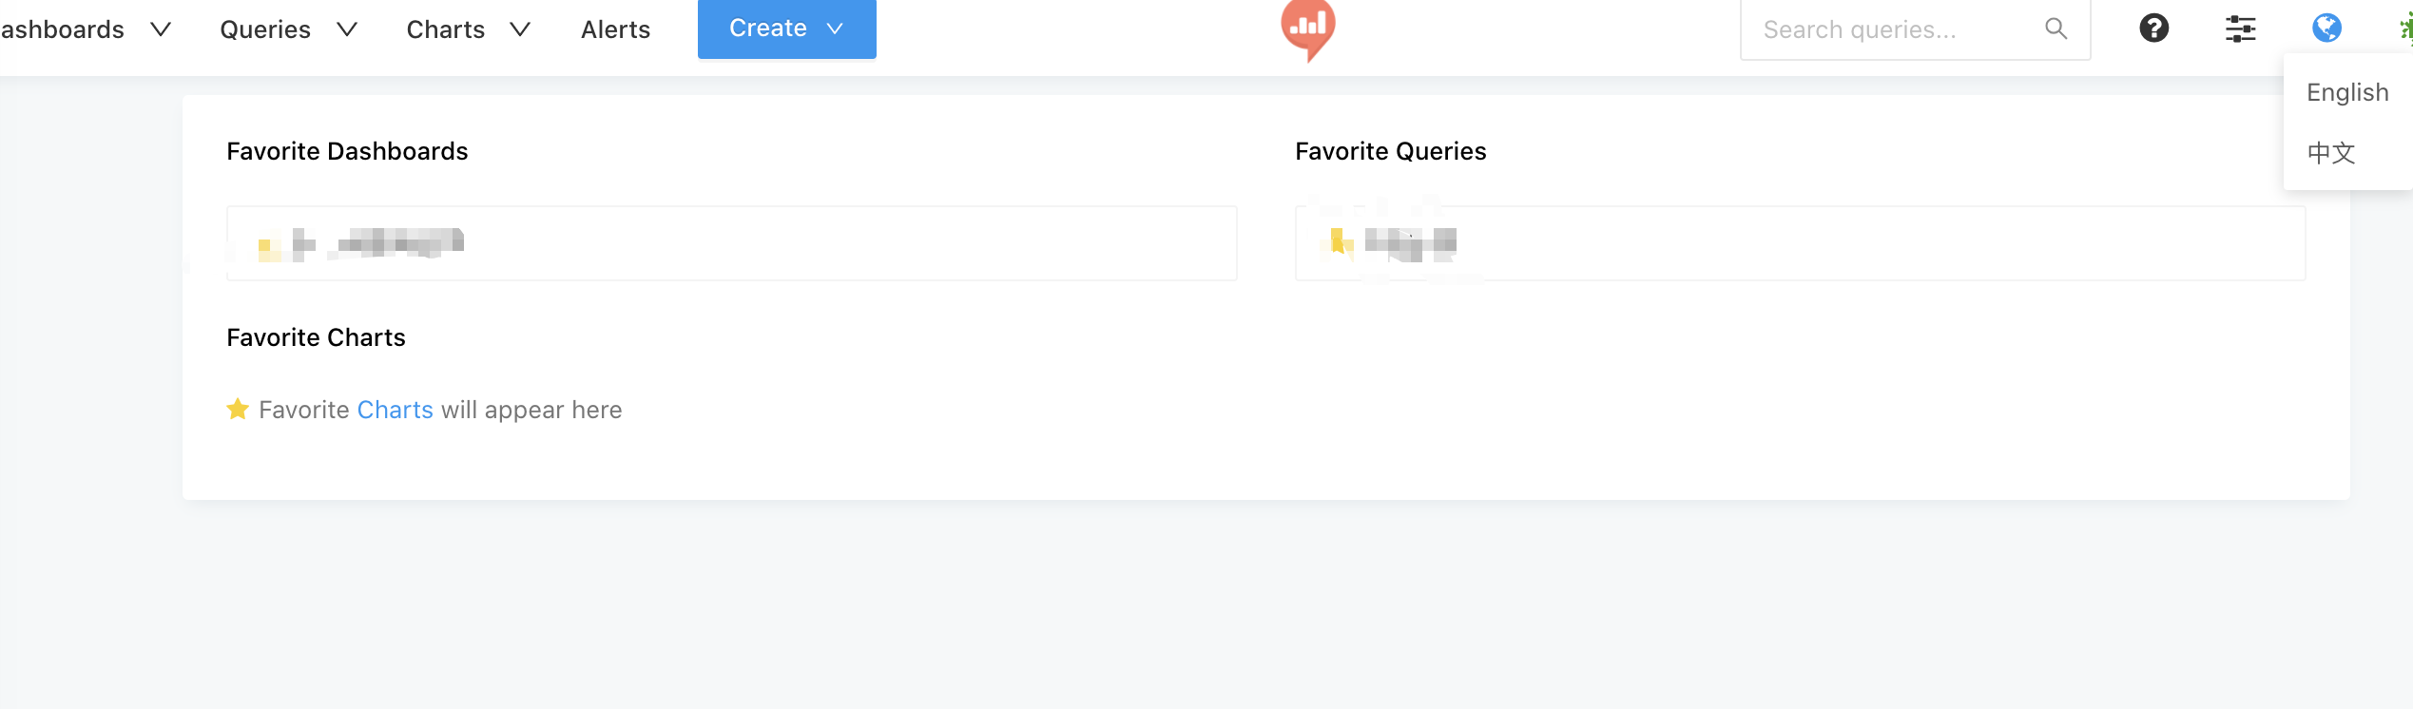This screenshot has width=2413, height=709.
Task: Click the yellow star beside Favorite Charts text
Action: click(238, 410)
